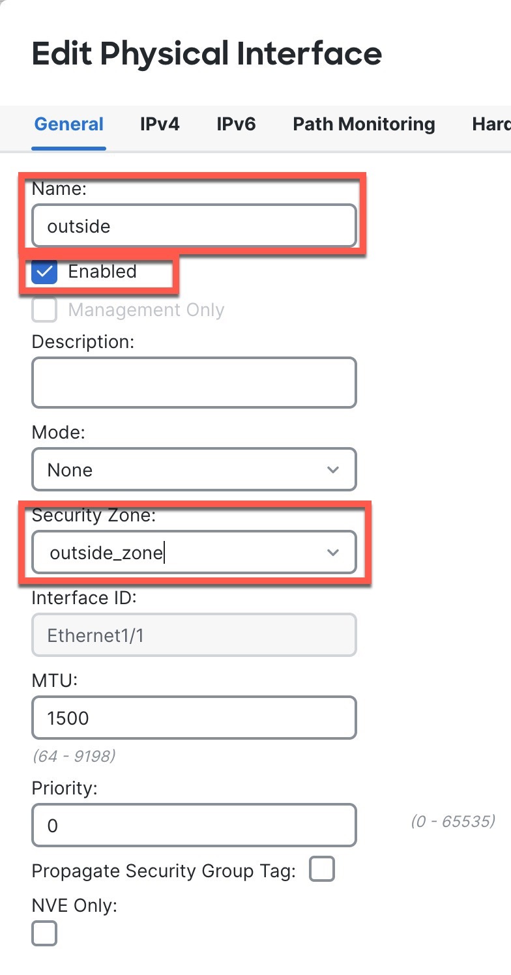Open the Mode dropdown
The width and height of the screenshot is (511, 975).
[x=194, y=469]
